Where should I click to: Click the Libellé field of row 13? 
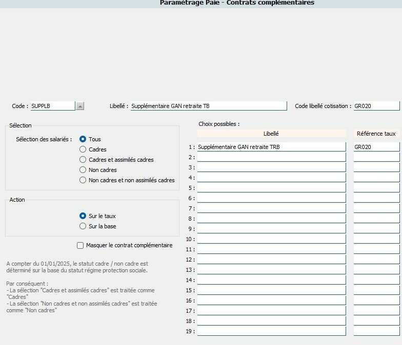coord(272,270)
